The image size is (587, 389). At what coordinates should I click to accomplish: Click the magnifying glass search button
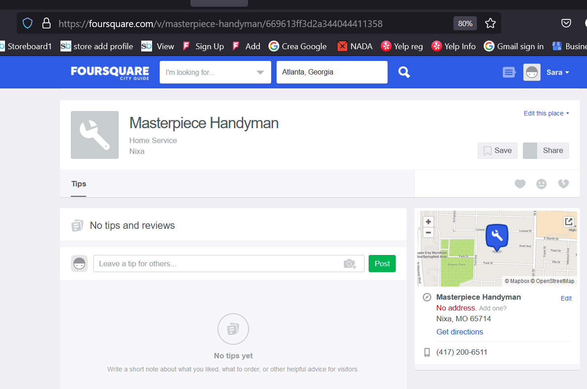404,72
